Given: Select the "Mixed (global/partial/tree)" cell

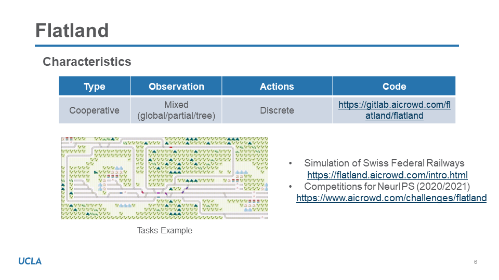Looking at the screenshot, I should (176, 110).
